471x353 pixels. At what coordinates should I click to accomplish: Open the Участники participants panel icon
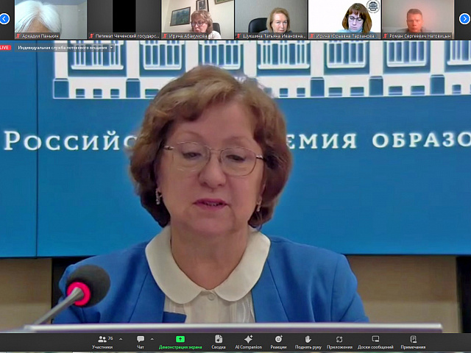point(102,339)
